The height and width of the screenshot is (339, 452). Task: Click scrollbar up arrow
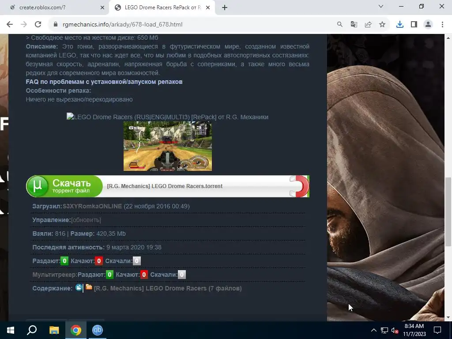[x=448, y=38]
